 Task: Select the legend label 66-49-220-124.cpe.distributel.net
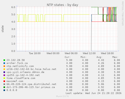tap(31, 84)
